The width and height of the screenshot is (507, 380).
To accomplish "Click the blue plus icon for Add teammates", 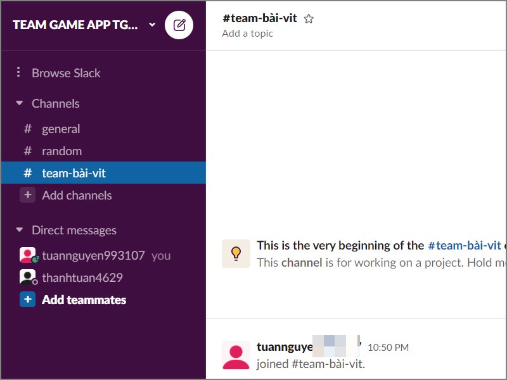I will [28, 299].
